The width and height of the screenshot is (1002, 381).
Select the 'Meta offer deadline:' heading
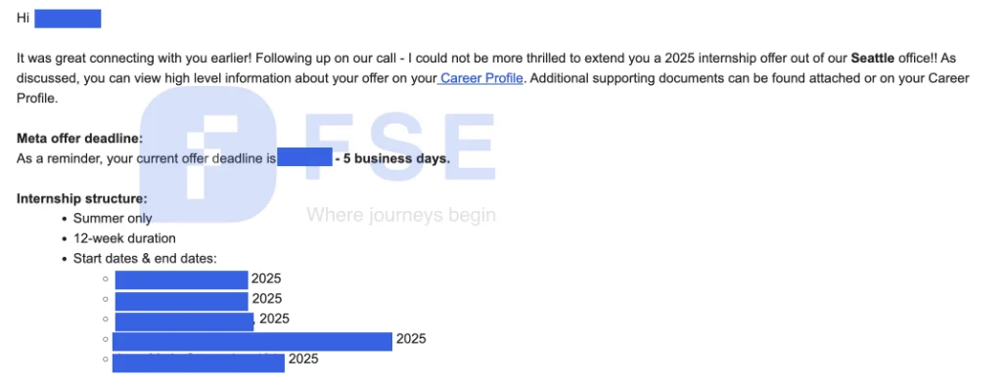point(80,139)
